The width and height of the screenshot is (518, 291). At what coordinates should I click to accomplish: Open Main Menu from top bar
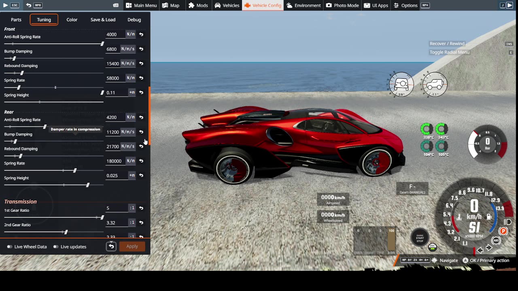coord(141,5)
